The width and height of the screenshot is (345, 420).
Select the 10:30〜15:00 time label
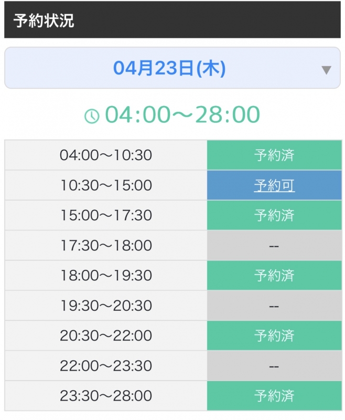105,184
